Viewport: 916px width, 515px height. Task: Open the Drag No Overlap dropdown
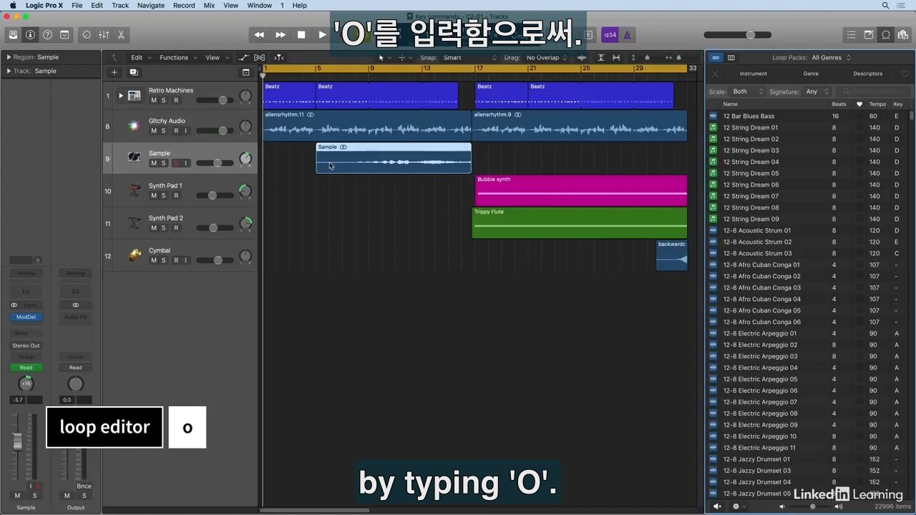coord(546,57)
